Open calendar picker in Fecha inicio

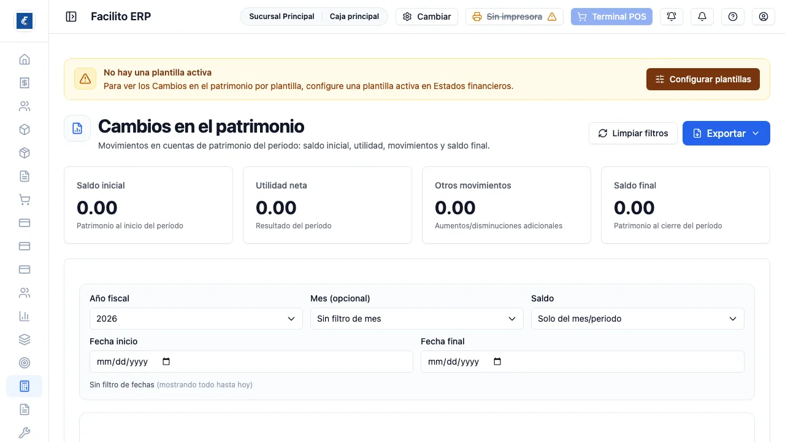(x=166, y=362)
